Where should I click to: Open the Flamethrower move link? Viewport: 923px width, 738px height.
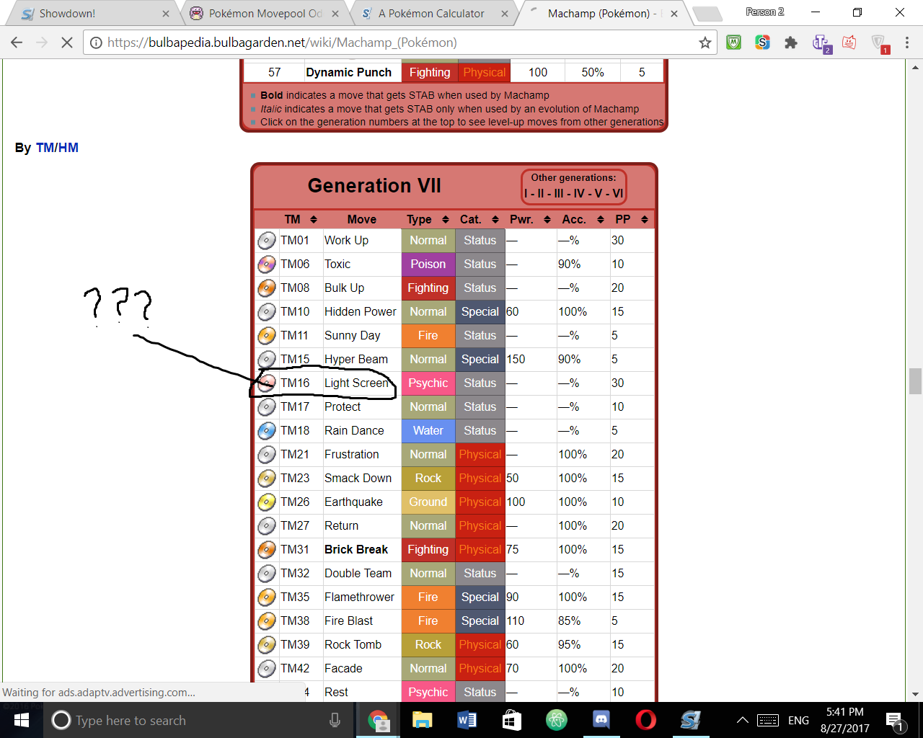pos(359,597)
